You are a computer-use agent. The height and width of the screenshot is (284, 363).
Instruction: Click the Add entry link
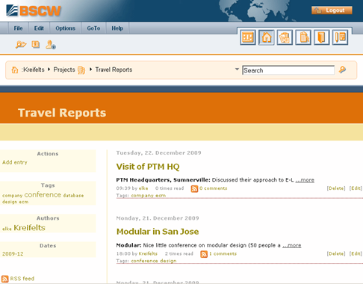click(x=15, y=162)
